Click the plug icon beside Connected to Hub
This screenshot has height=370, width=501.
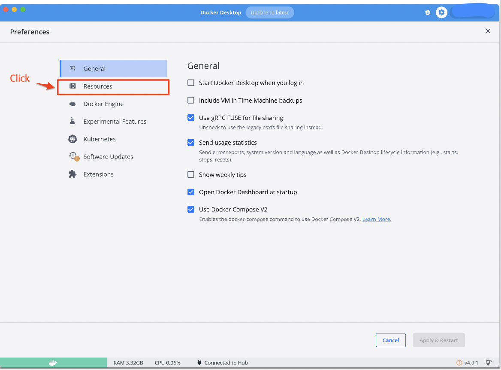199,363
